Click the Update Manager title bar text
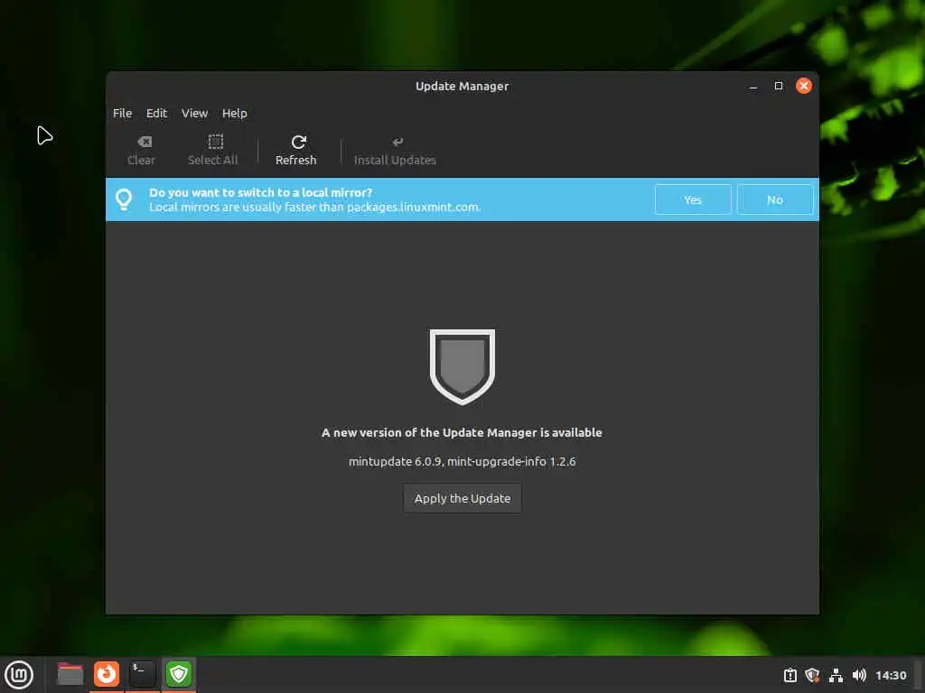Viewport: 925px width, 693px height. (462, 86)
